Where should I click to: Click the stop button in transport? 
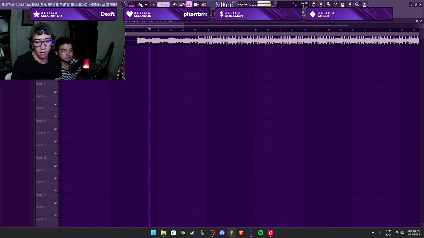coord(146,5)
